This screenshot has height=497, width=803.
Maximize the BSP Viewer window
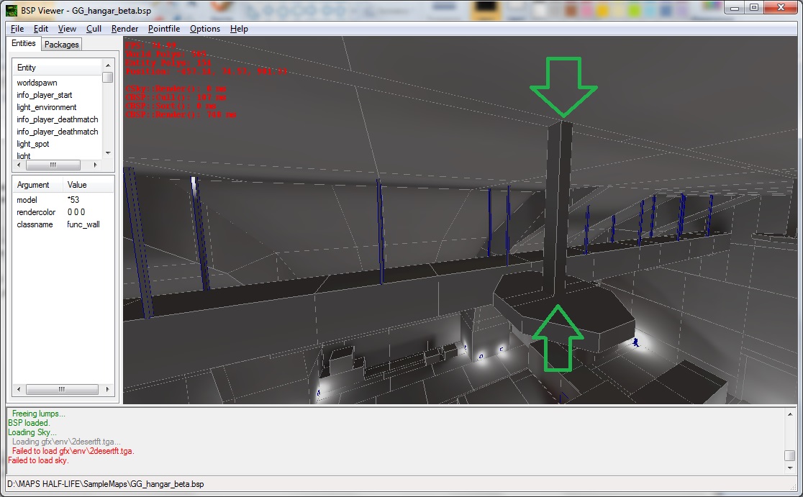(x=753, y=7)
